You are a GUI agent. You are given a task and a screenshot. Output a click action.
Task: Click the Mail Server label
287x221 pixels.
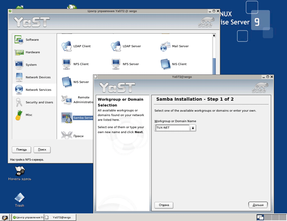point(180,46)
